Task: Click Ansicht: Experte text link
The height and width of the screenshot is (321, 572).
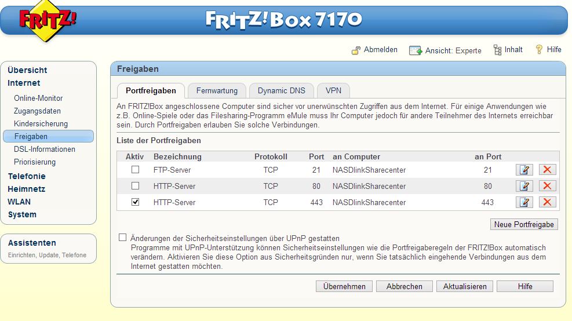Action: [x=453, y=51]
